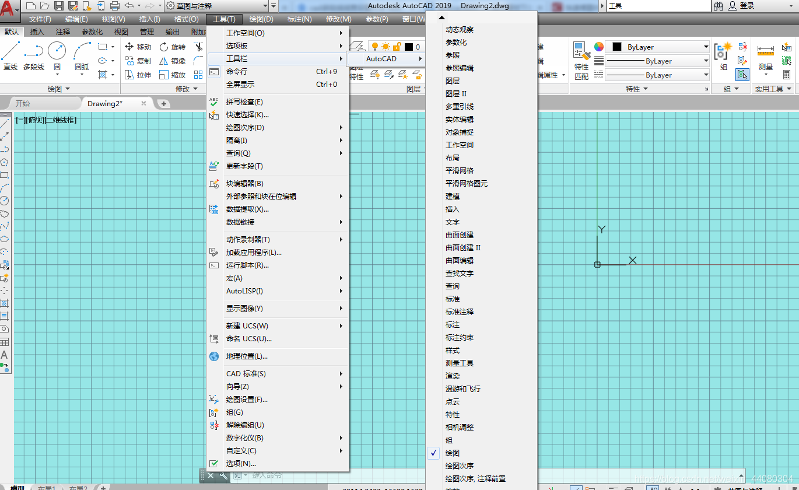Click the black color swatch in 特性 panel
799x490 pixels.
coord(616,47)
